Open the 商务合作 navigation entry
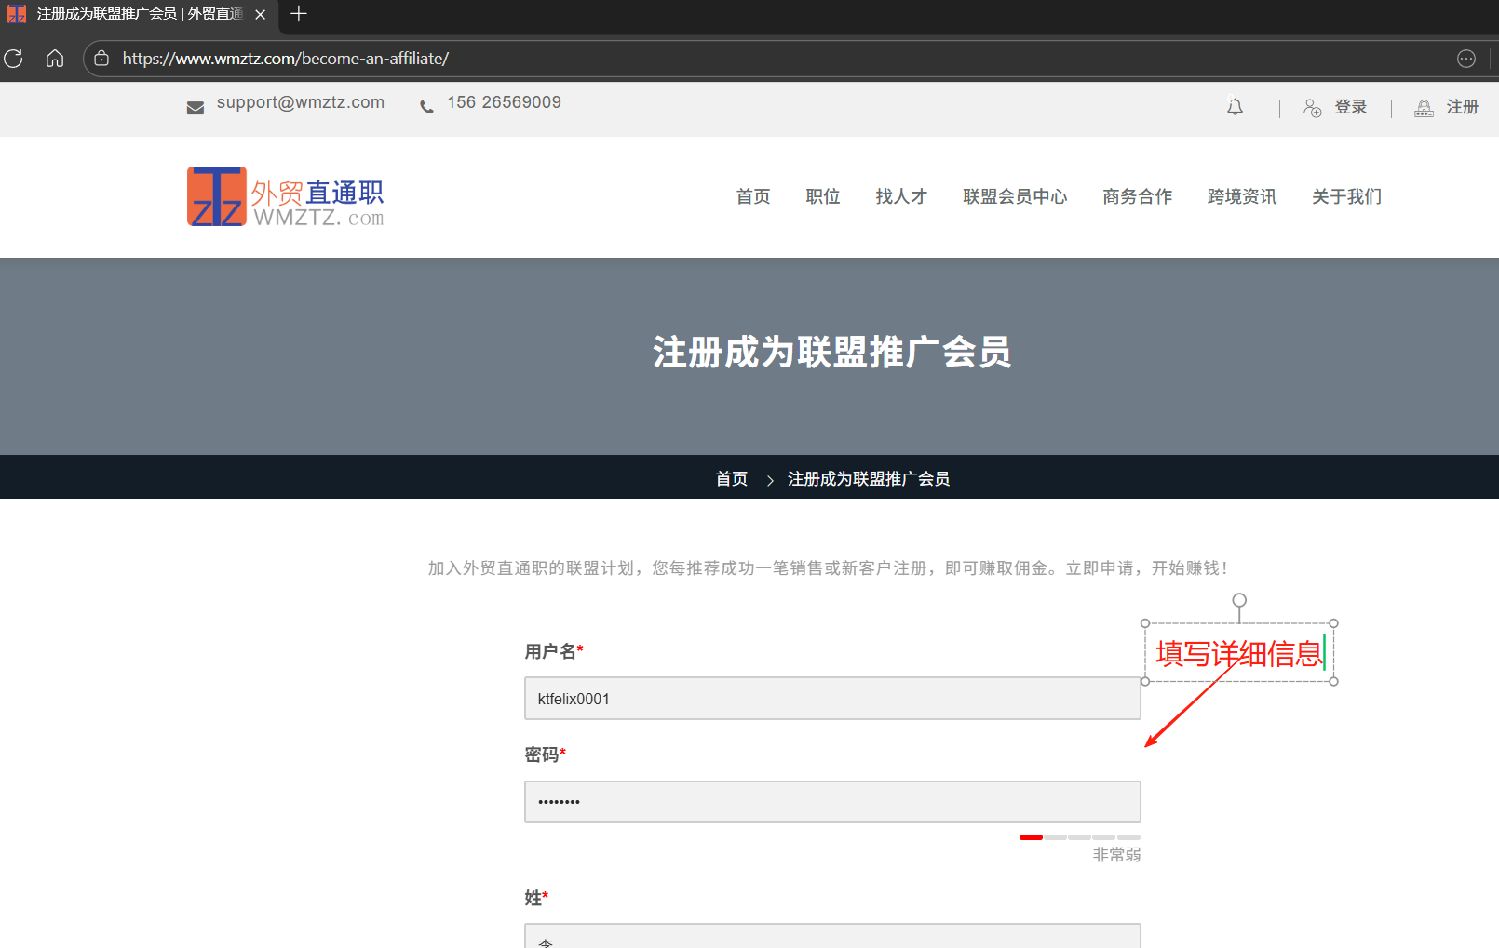The height and width of the screenshot is (948, 1499). coord(1137,196)
